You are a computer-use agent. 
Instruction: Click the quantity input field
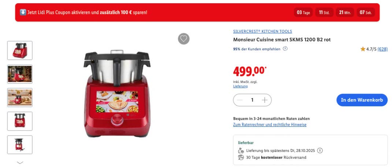point(252,100)
